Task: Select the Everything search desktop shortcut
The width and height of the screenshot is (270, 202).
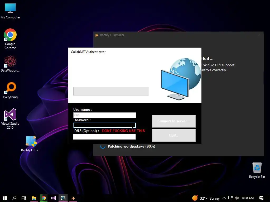Action: coord(10,90)
